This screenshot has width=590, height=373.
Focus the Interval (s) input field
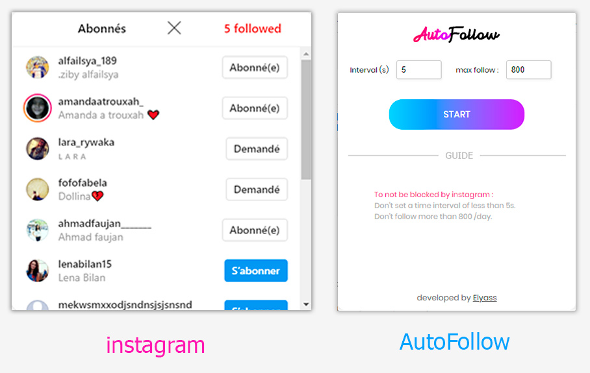pos(418,70)
